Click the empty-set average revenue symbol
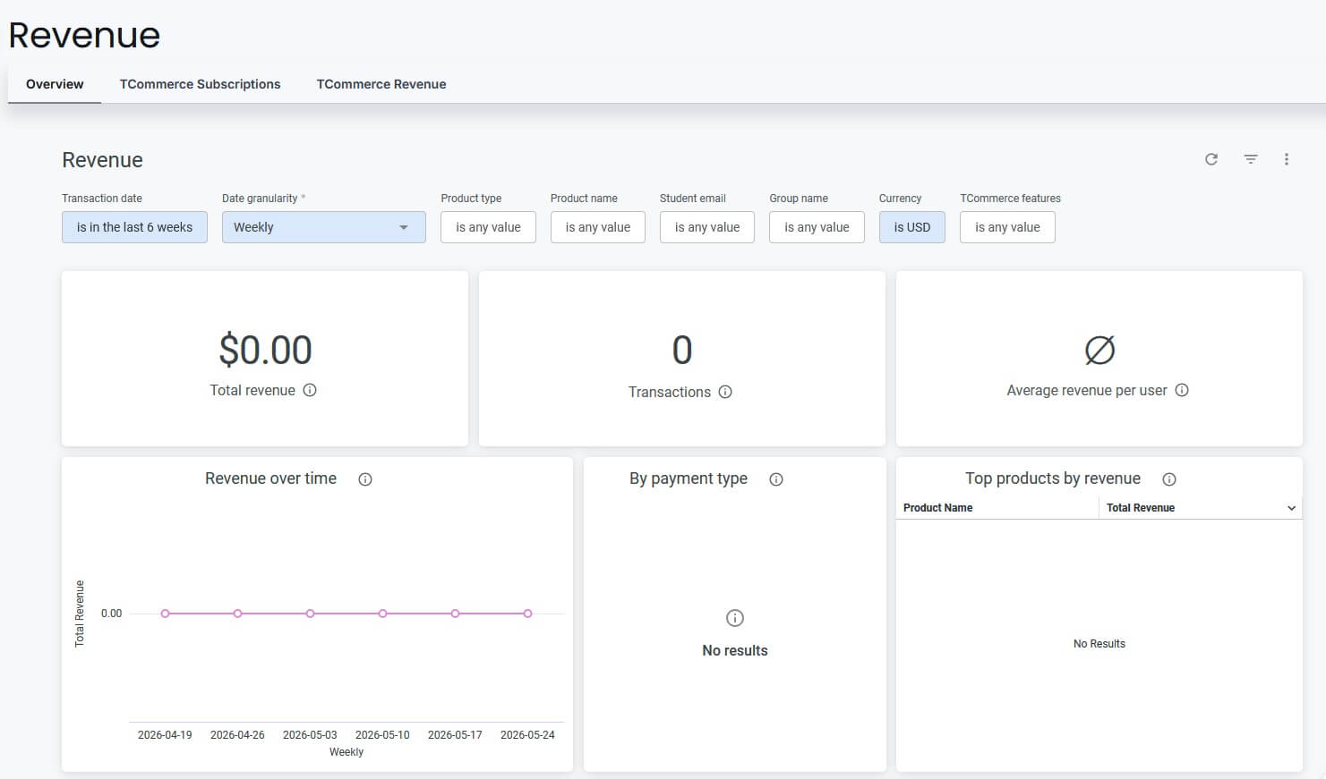This screenshot has height=779, width=1326. (1099, 350)
